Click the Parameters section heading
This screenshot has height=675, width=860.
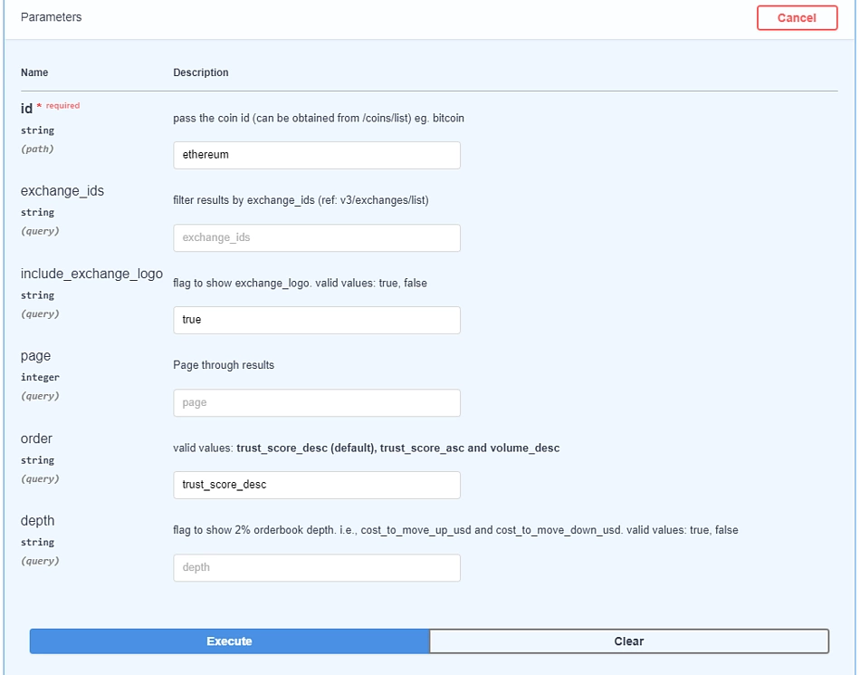click(x=51, y=17)
